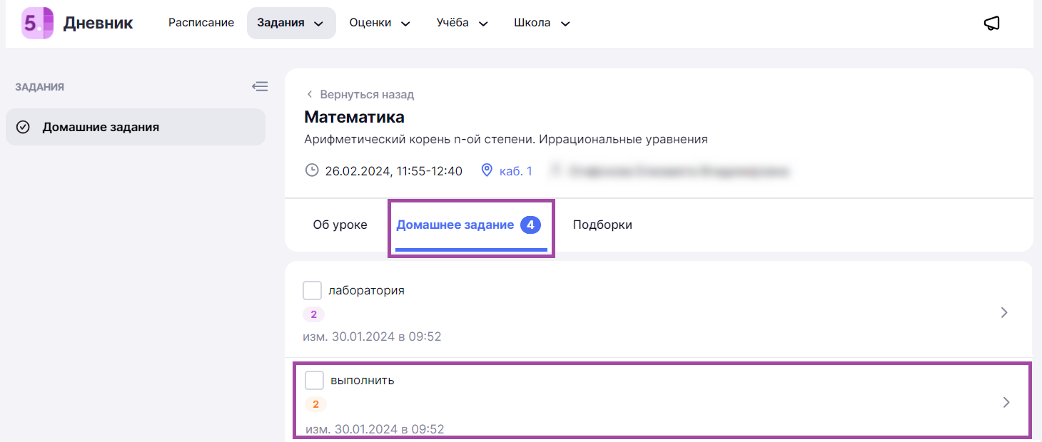Click the Математика heading
This screenshot has width=1042, height=442.
click(x=354, y=117)
